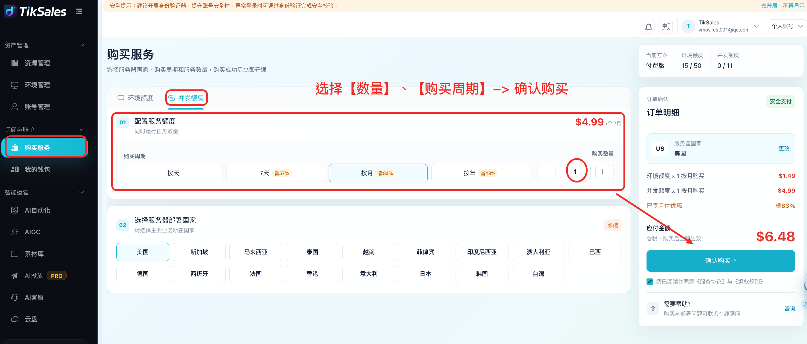This screenshot has height=344, width=807.
Task: Collapse sidebar with hamburger menu icon
Action: pos(79,11)
